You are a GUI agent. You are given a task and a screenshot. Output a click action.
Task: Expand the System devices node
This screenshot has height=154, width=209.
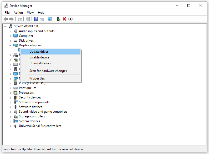[11, 121]
